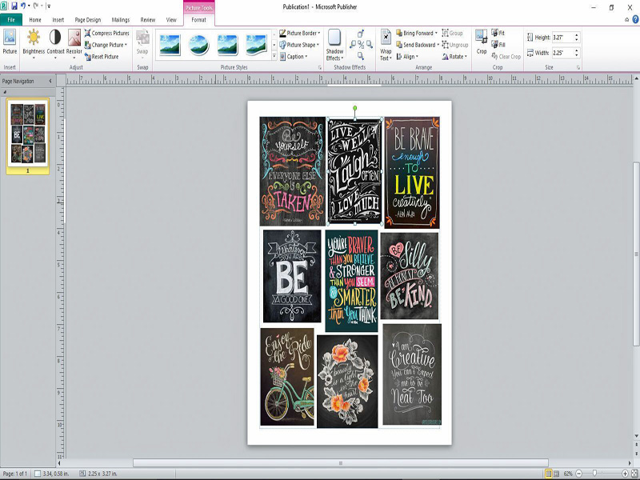Switch to the Page Design tab
The image size is (640, 480).
[88, 19]
